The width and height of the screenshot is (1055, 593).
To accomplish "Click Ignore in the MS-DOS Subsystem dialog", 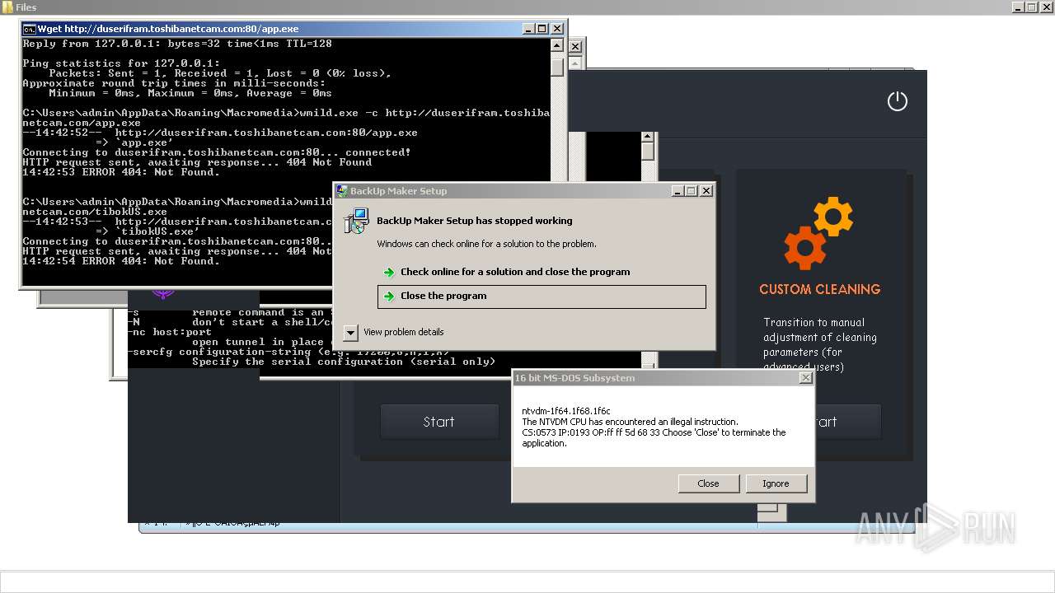I will (x=776, y=483).
